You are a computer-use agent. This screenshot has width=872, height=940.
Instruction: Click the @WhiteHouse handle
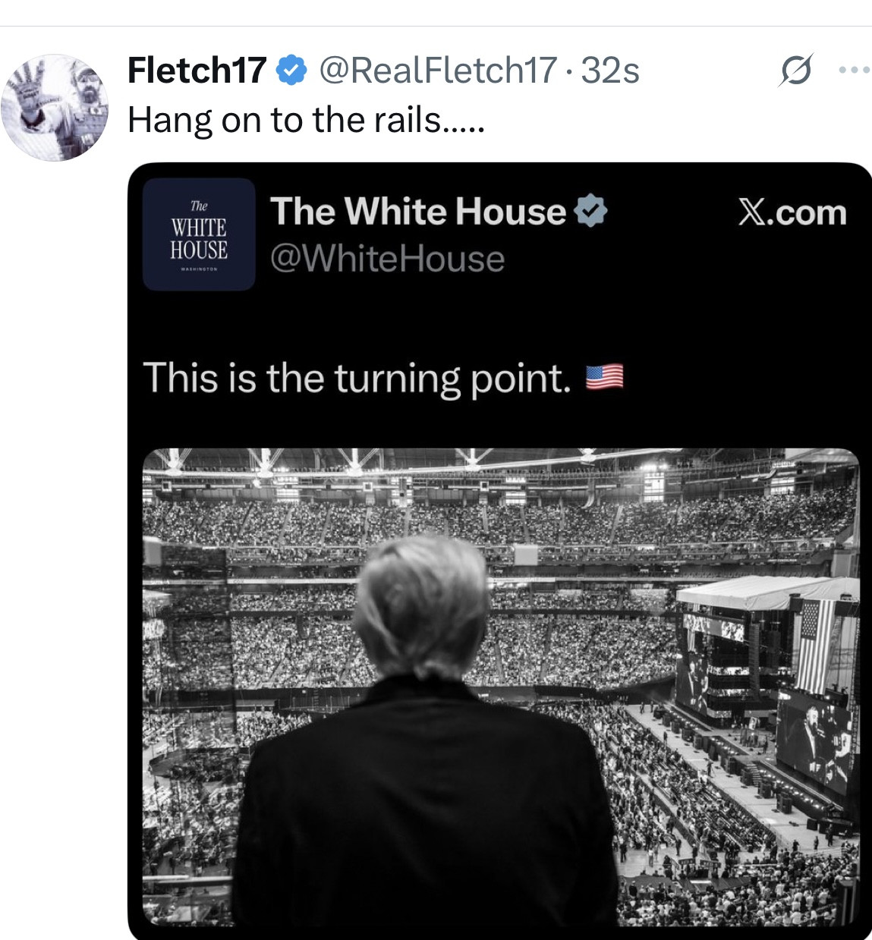387,259
